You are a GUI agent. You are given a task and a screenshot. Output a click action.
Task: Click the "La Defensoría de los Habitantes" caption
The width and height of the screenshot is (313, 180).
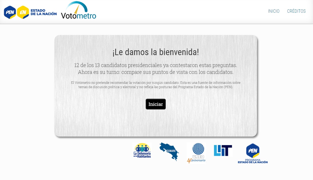(142, 155)
